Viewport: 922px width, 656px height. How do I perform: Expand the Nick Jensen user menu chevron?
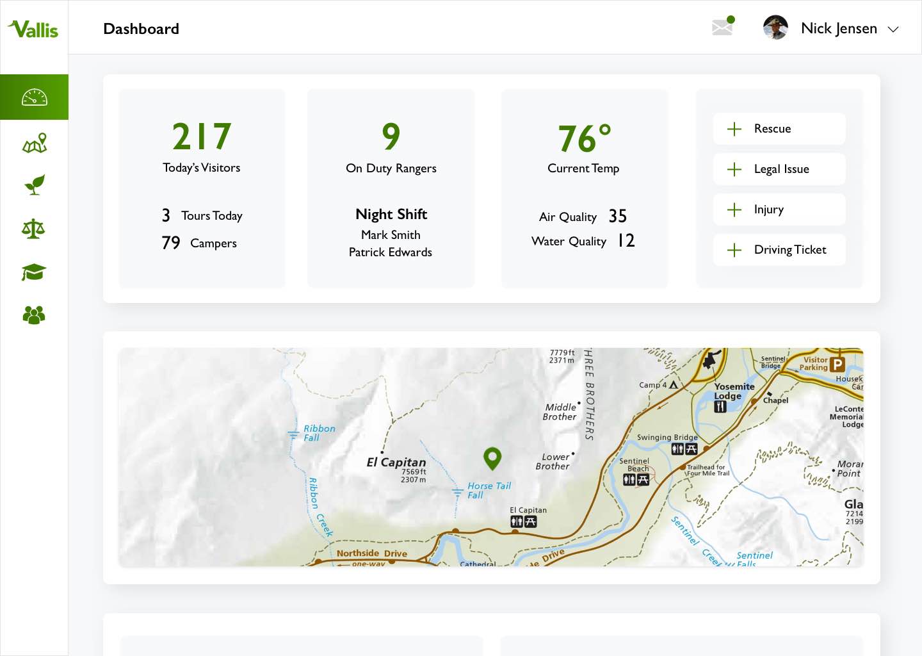pyautogui.click(x=893, y=29)
